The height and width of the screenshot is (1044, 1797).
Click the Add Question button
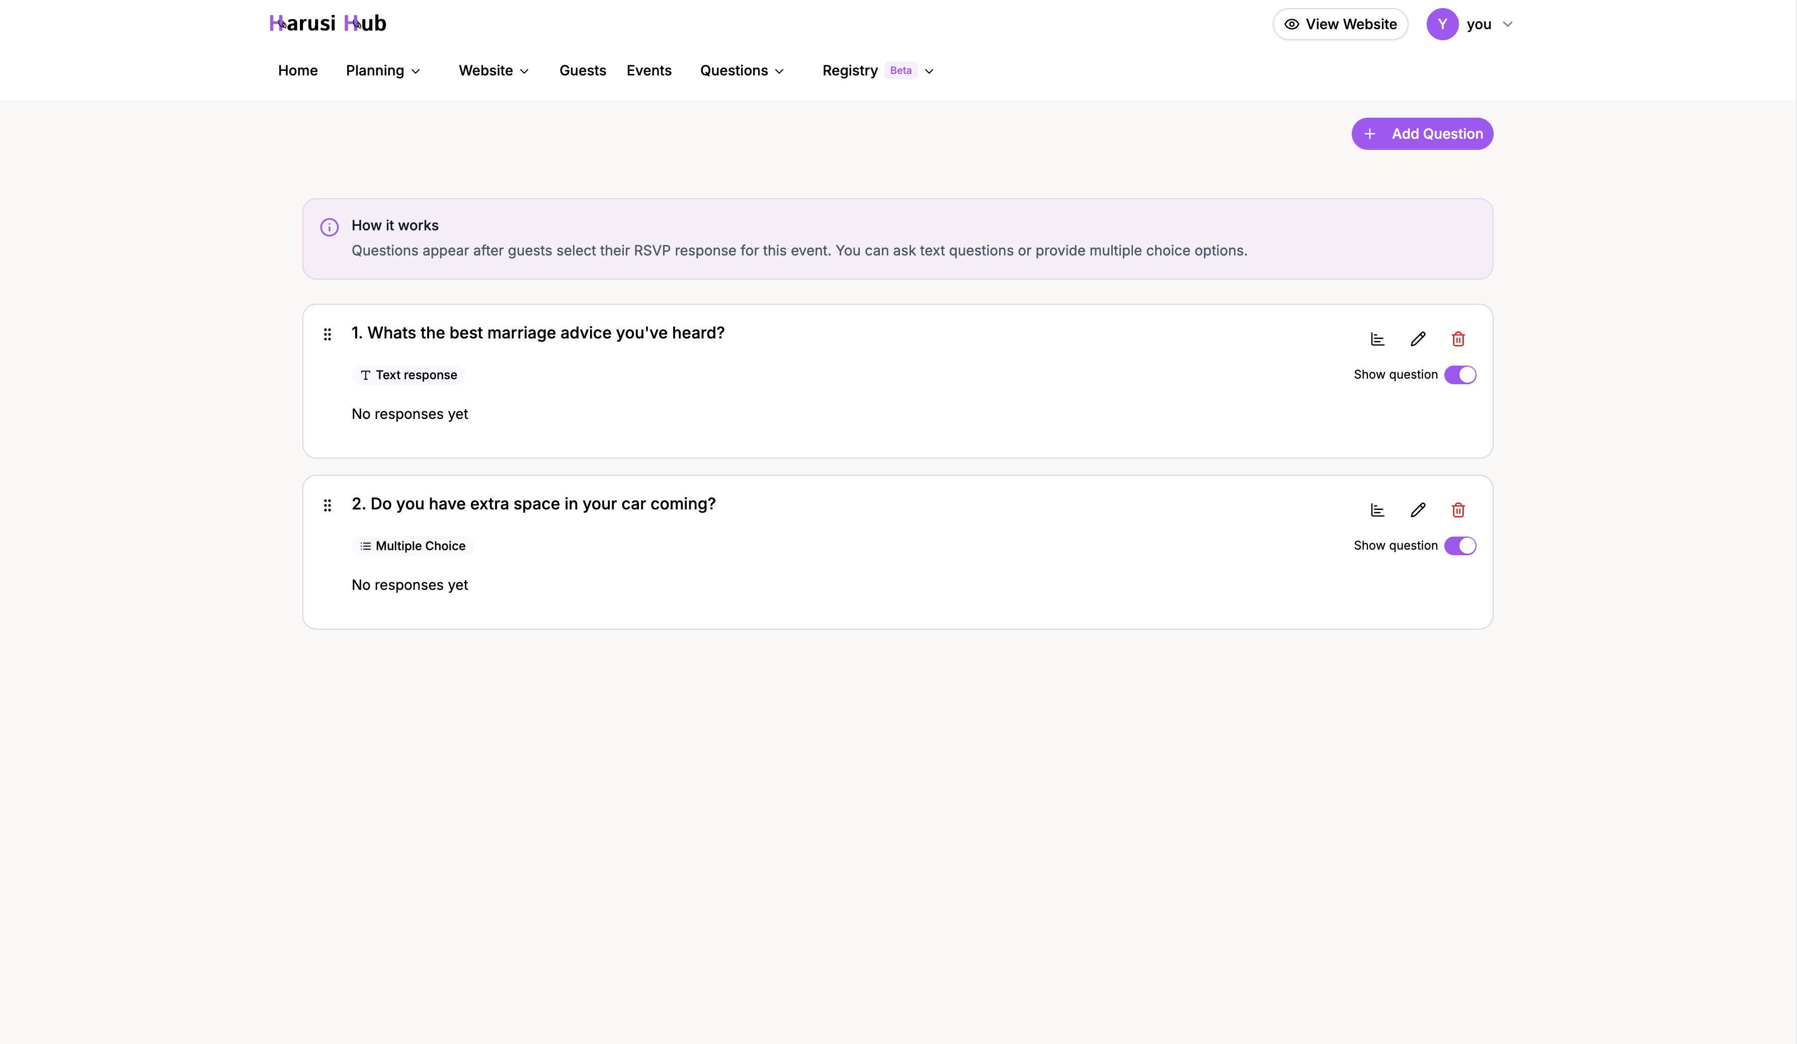coord(1422,133)
